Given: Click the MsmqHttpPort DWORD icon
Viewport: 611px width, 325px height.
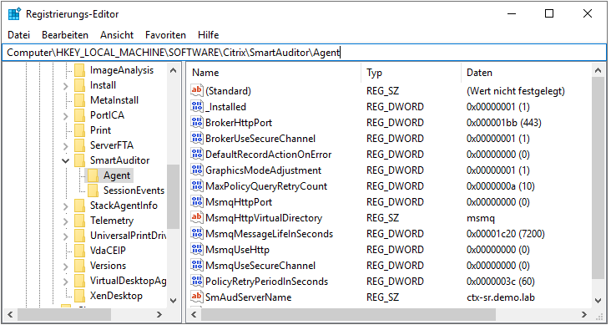Looking at the screenshot, I should 197,201.
